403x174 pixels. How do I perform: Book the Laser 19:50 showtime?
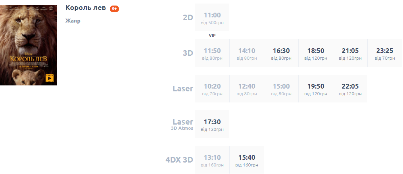tap(316, 89)
